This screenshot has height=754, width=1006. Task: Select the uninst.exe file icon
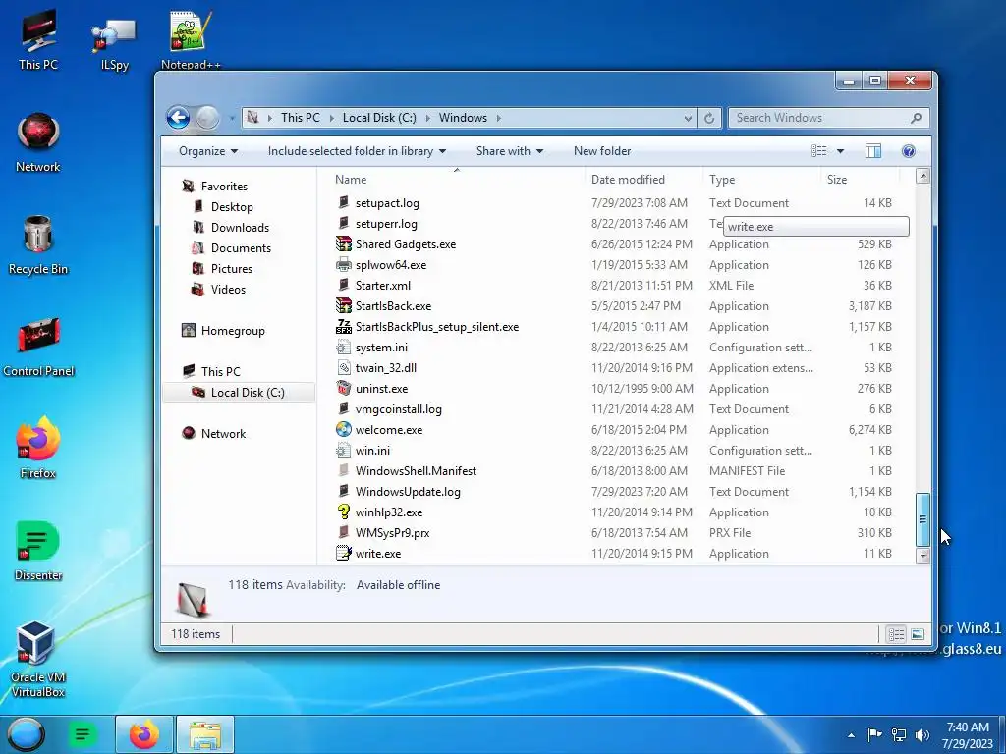click(344, 388)
